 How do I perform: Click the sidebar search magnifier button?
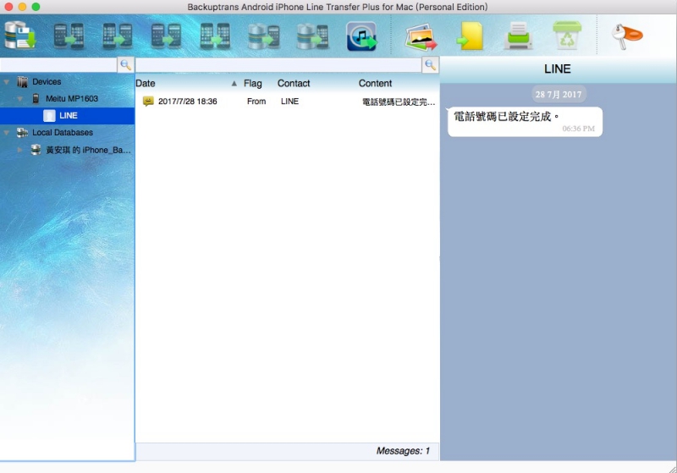pyautogui.click(x=125, y=65)
